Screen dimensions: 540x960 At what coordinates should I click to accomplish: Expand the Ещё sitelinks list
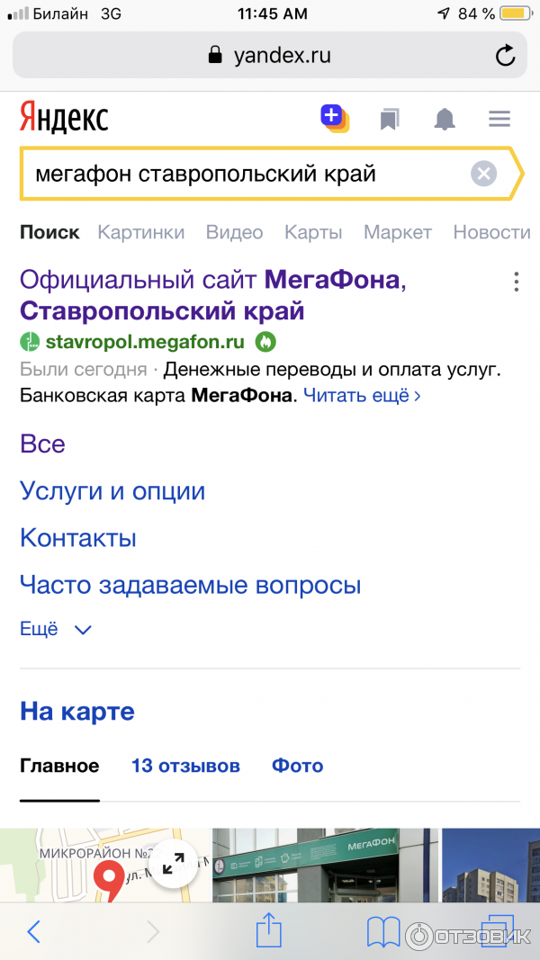point(56,630)
